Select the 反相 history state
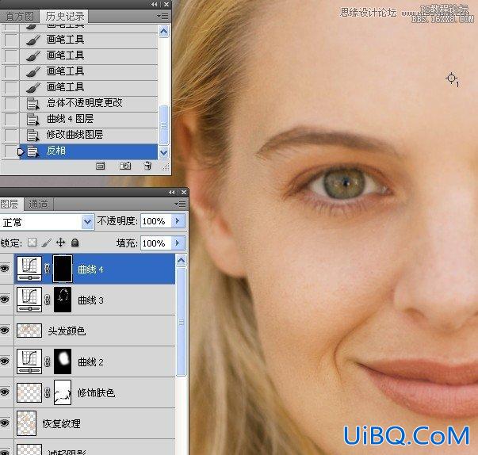Image resolution: width=478 pixels, height=455 pixels. point(89,151)
